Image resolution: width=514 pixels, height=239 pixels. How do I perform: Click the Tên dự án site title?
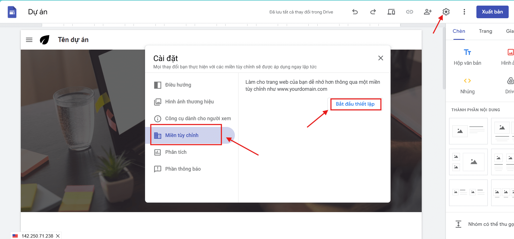coord(73,40)
